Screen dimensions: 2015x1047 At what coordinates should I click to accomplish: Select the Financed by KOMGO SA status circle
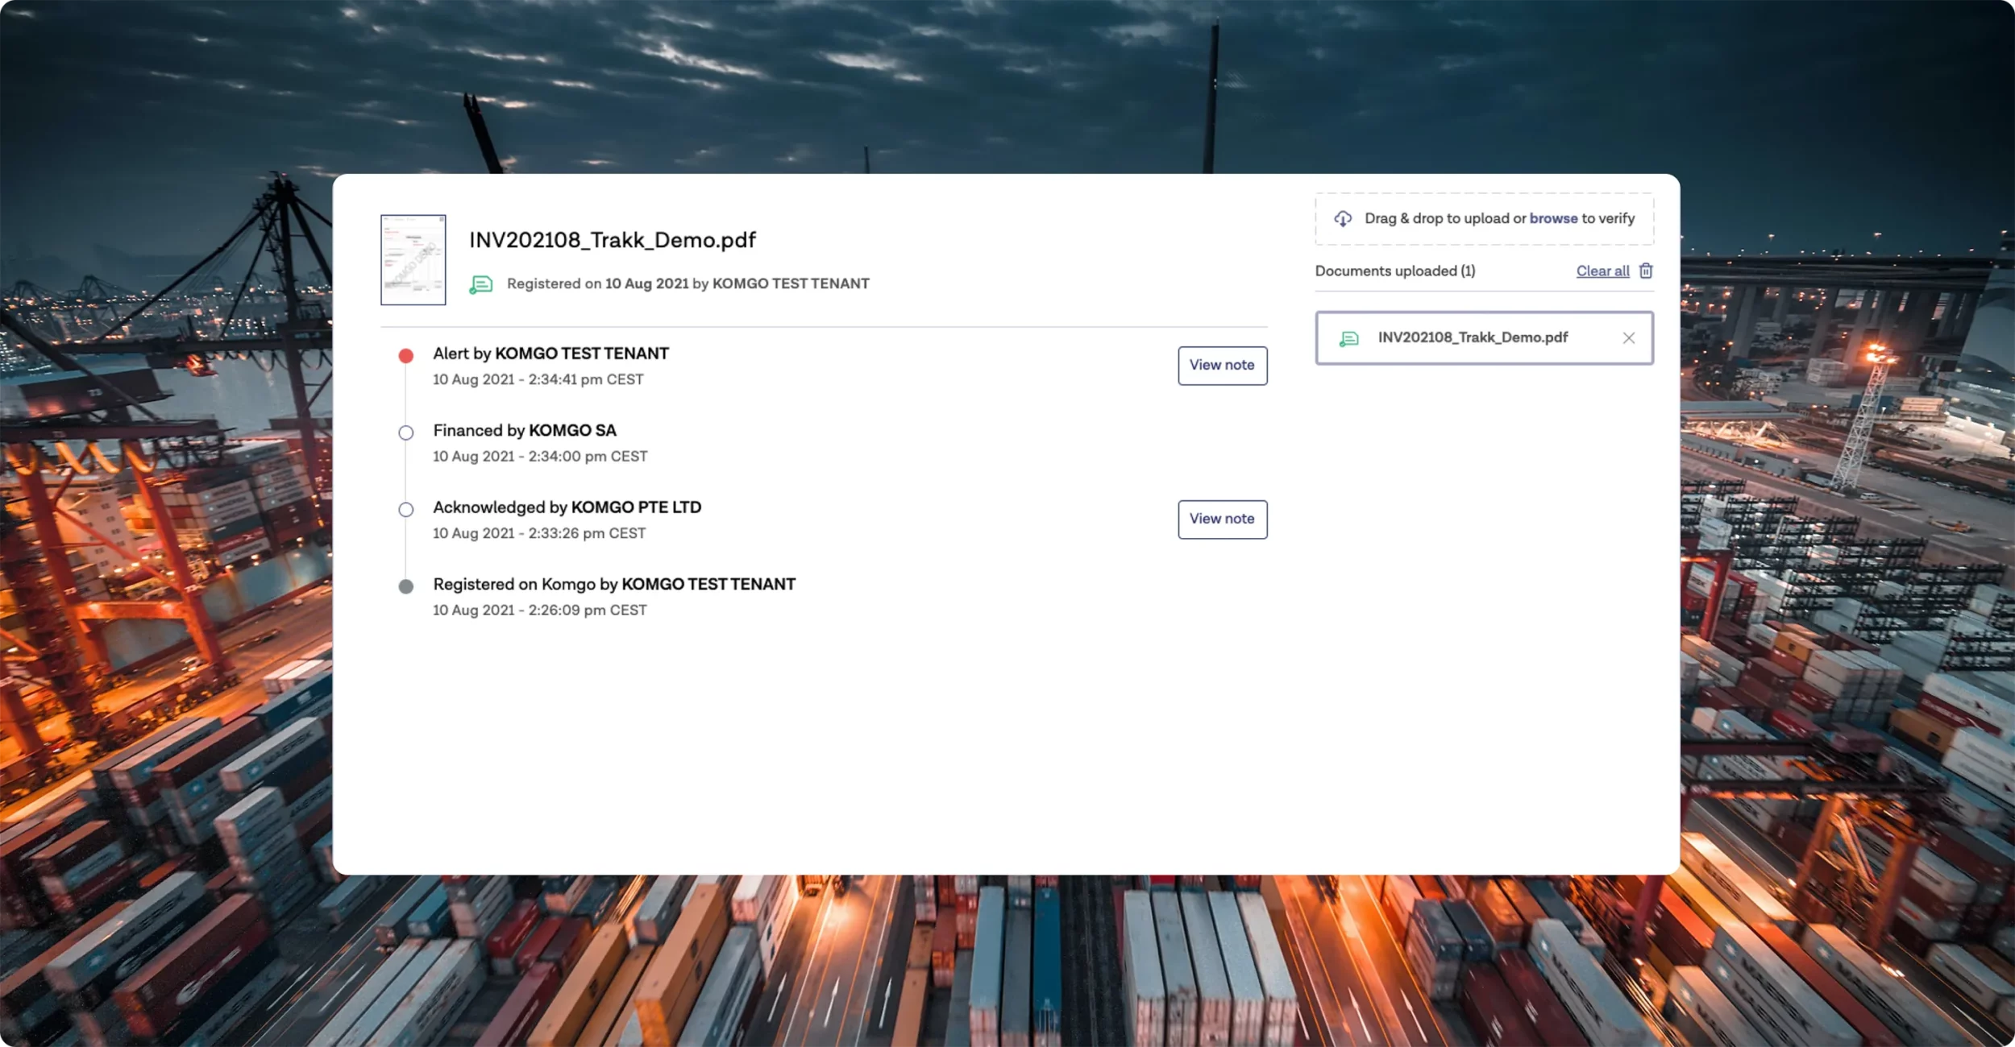tap(406, 432)
